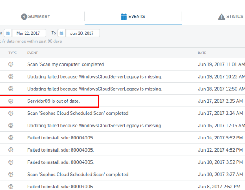Screen dimensions: 245x190
Task: Click the date 'Jun 12, 2017 4:52 PM'
Action: coord(220,150)
